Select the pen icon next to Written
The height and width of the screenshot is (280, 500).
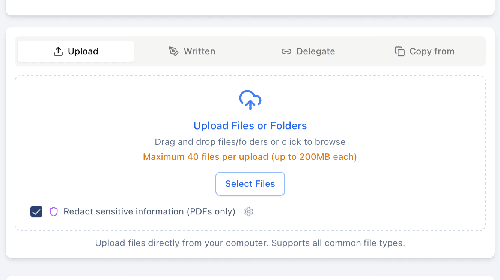coord(173,51)
